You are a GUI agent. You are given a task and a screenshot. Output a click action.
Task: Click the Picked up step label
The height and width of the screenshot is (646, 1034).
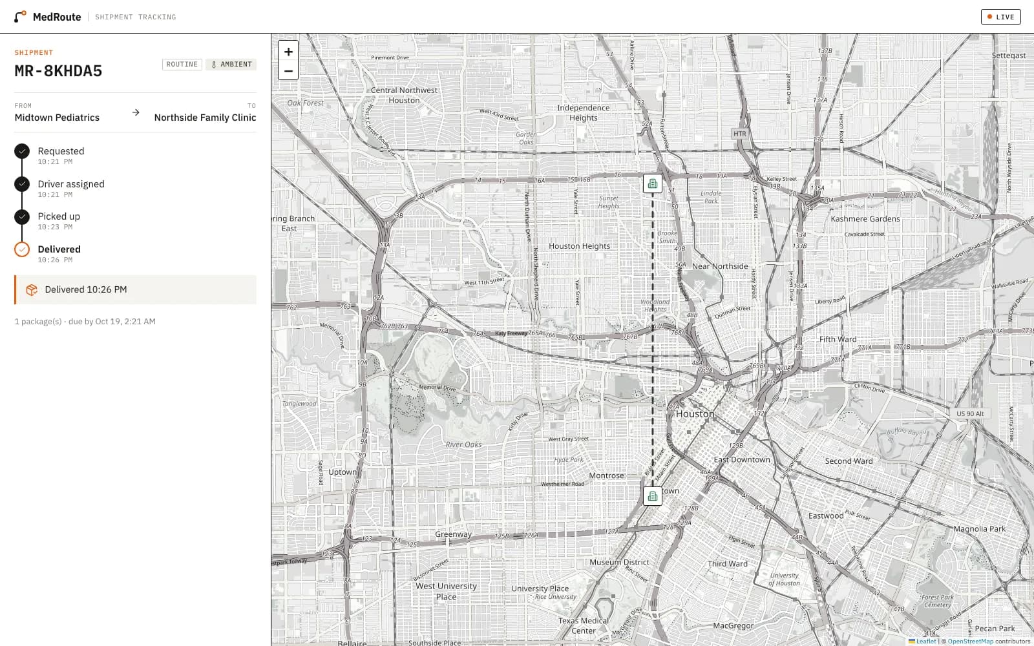click(x=59, y=216)
